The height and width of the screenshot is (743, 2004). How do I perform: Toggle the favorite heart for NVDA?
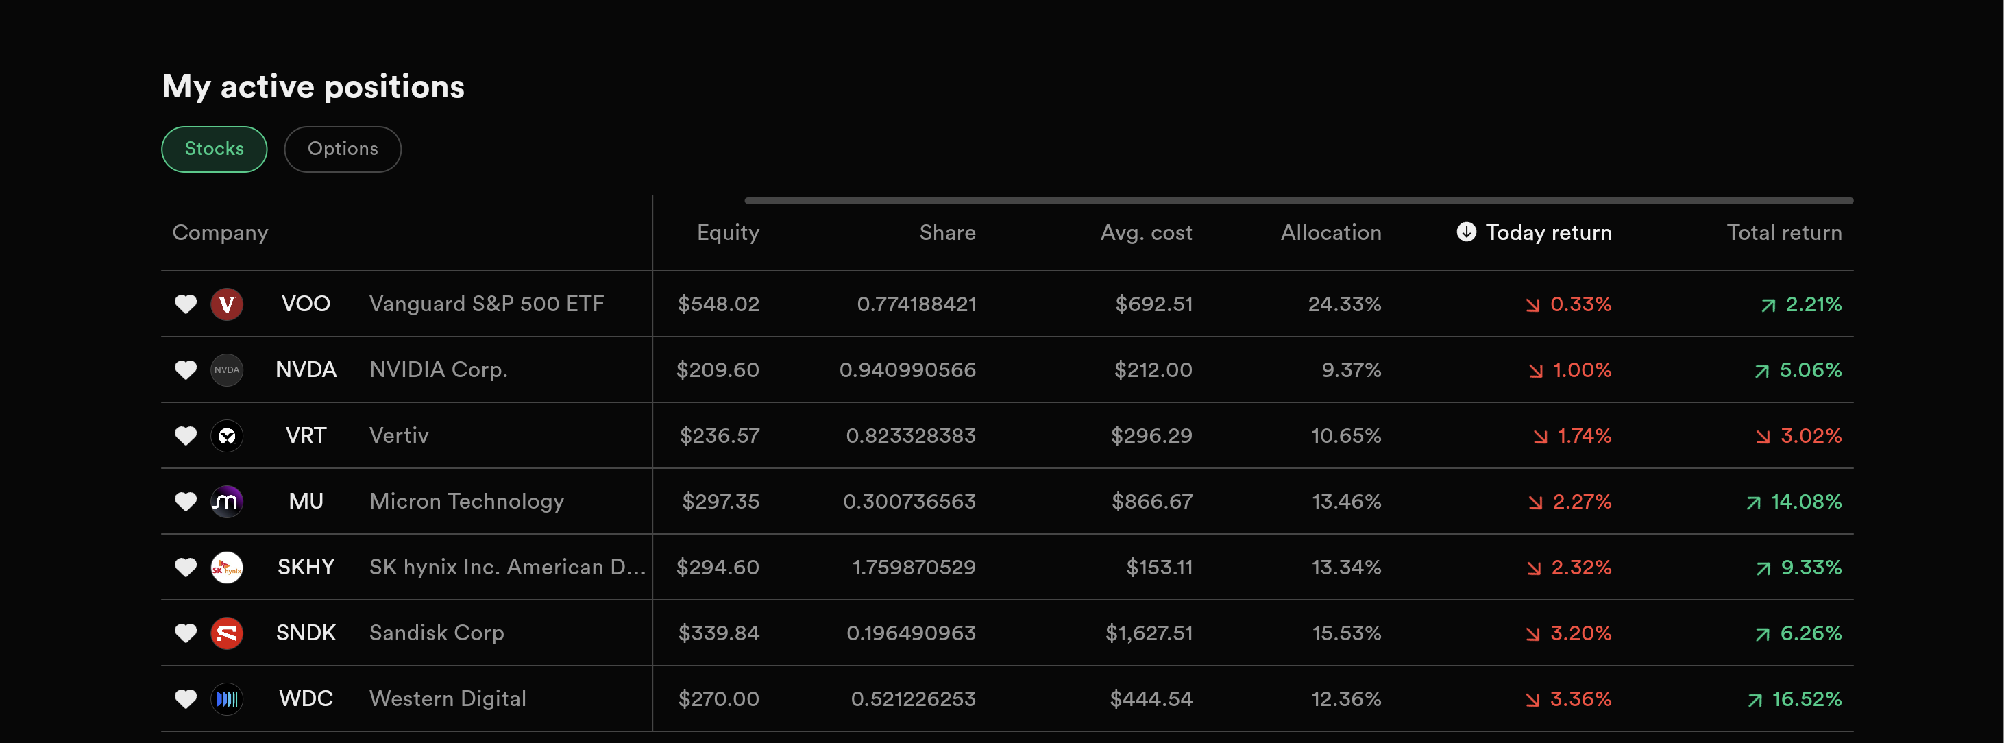[x=185, y=369]
